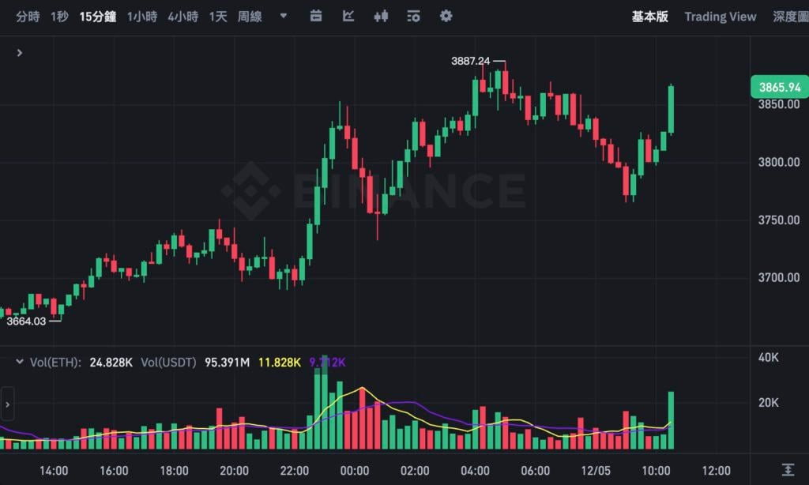Select the 周線 weekly interval

250,17
